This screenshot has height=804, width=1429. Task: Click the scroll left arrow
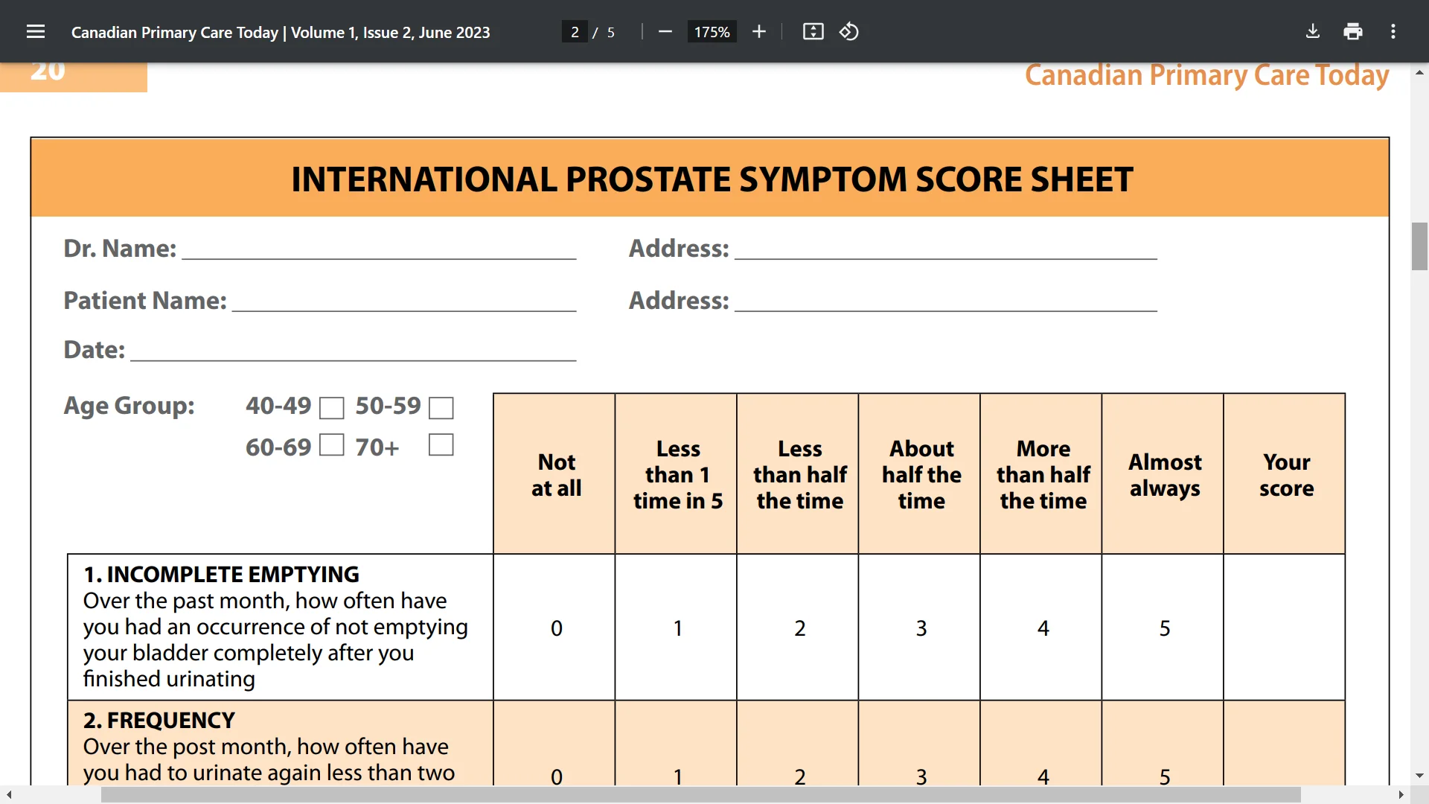point(9,795)
